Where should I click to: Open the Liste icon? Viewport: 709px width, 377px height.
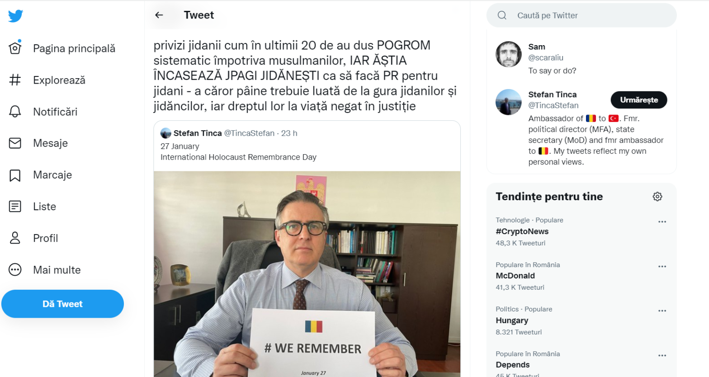[15, 207]
